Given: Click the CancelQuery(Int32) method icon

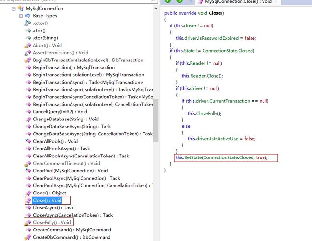Looking at the screenshot, I should click(28, 112).
